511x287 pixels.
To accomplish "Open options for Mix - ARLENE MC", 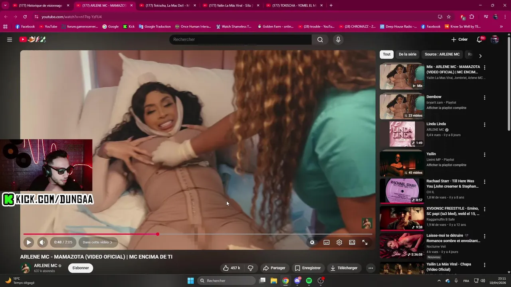I will [x=485, y=67].
